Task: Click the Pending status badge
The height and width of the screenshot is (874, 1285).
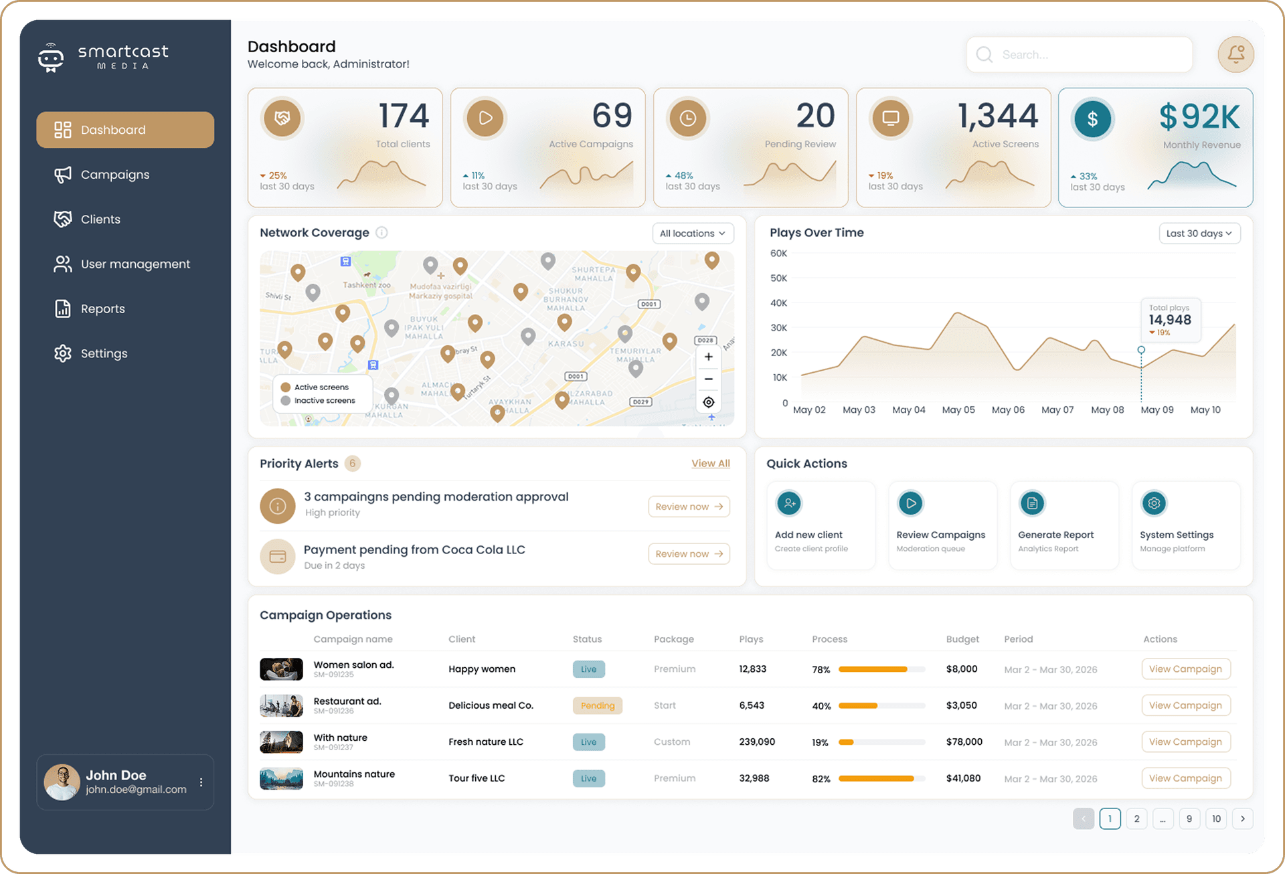Action: point(598,705)
